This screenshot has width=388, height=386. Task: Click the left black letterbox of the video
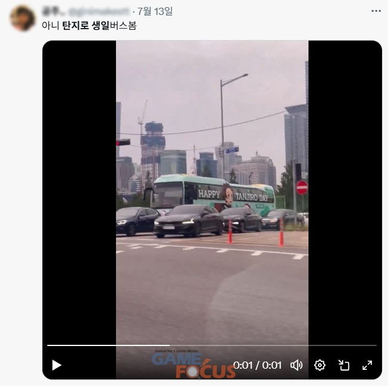[79, 193]
